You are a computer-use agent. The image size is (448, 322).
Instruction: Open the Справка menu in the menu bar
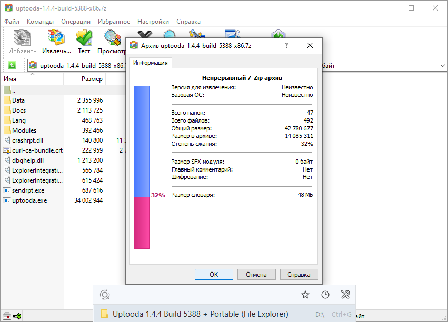[x=188, y=22]
